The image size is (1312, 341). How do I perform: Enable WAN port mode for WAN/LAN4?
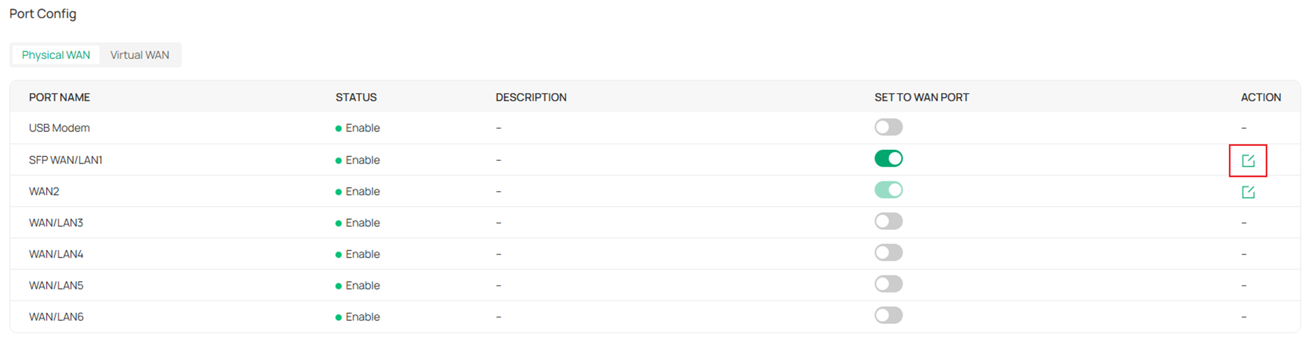[888, 252]
